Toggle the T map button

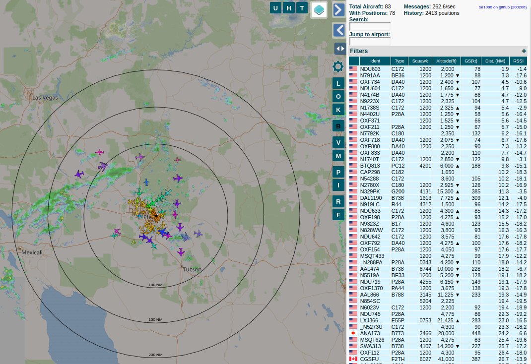[x=302, y=8]
